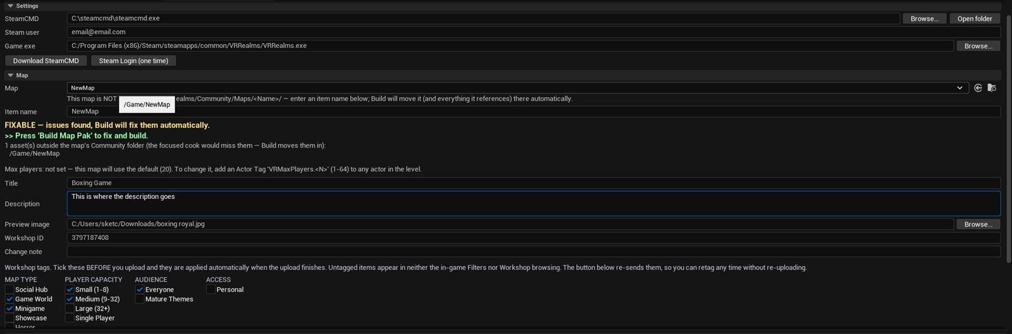Focus the SteamCMD path input field
Image resolution: width=1012 pixels, height=334 pixels.
coord(483,18)
